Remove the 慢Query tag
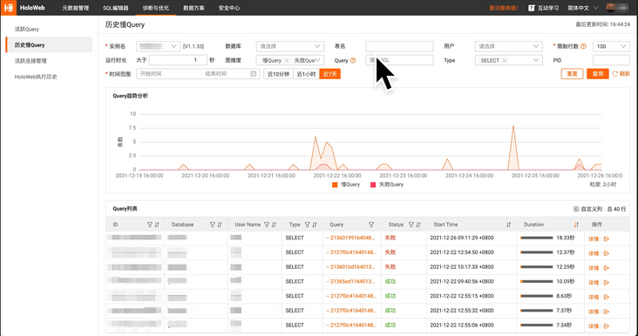The height and width of the screenshot is (336, 638). coord(287,61)
